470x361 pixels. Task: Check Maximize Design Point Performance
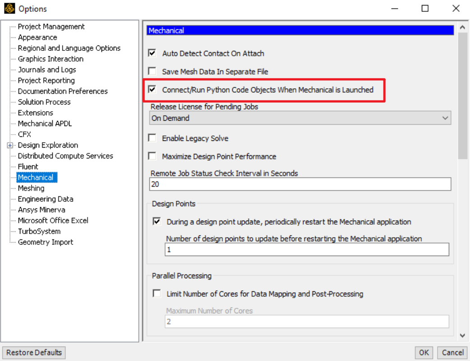[x=152, y=156]
